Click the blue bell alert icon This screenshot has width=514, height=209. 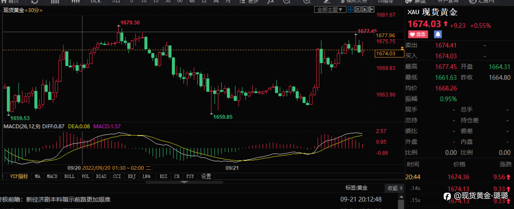438,34
